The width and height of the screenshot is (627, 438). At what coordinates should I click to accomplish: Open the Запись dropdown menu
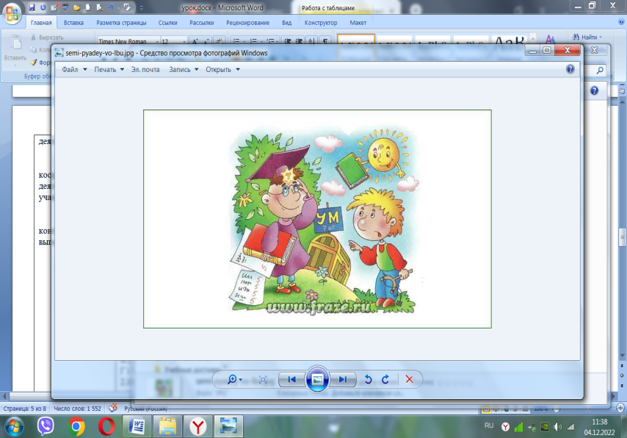pyautogui.click(x=184, y=70)
